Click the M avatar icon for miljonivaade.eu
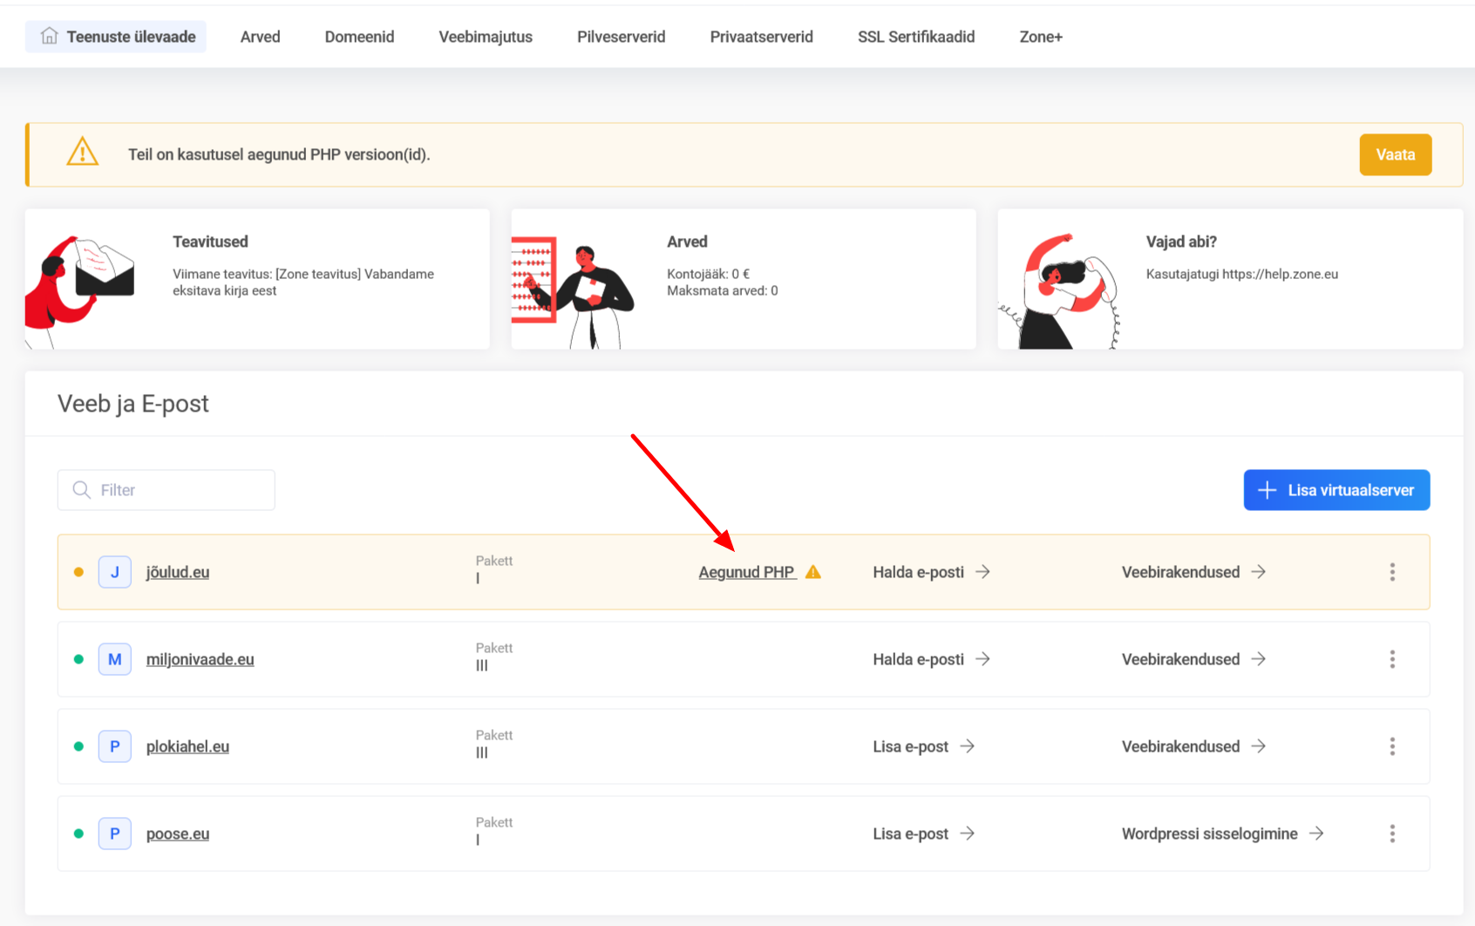Viewport: 1475px width, 926px height. [114, 659]
